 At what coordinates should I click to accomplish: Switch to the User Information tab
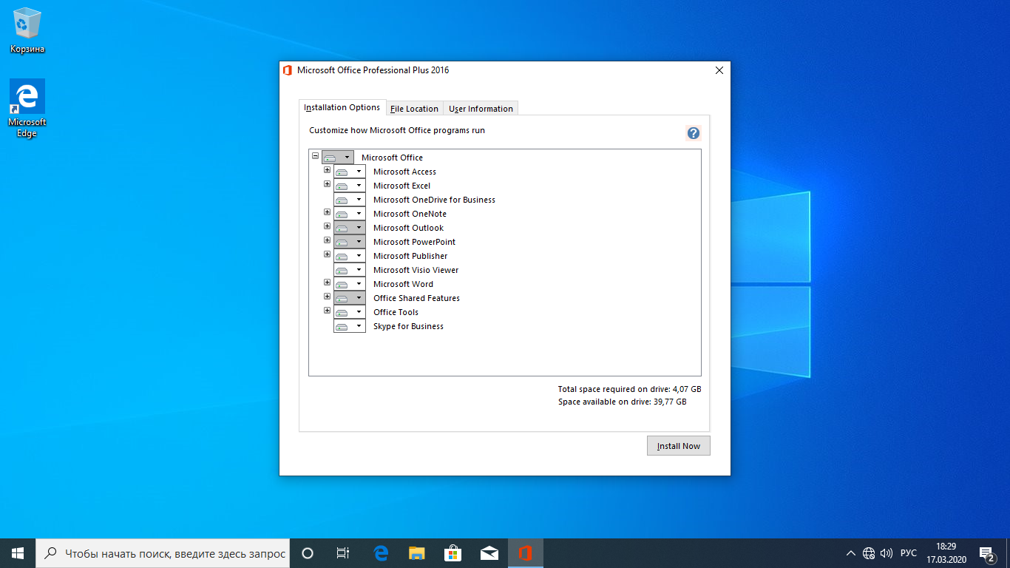(x=481, y=109)
